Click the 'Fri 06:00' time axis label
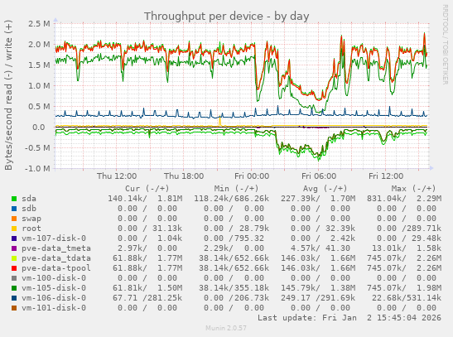 [x=319, y=176]
